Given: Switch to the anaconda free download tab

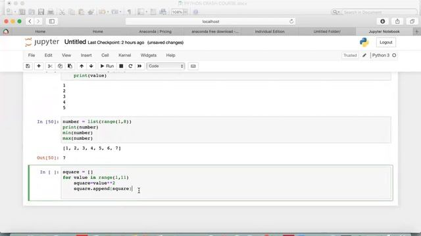Looking at the screenshot, I should [214, 31].
